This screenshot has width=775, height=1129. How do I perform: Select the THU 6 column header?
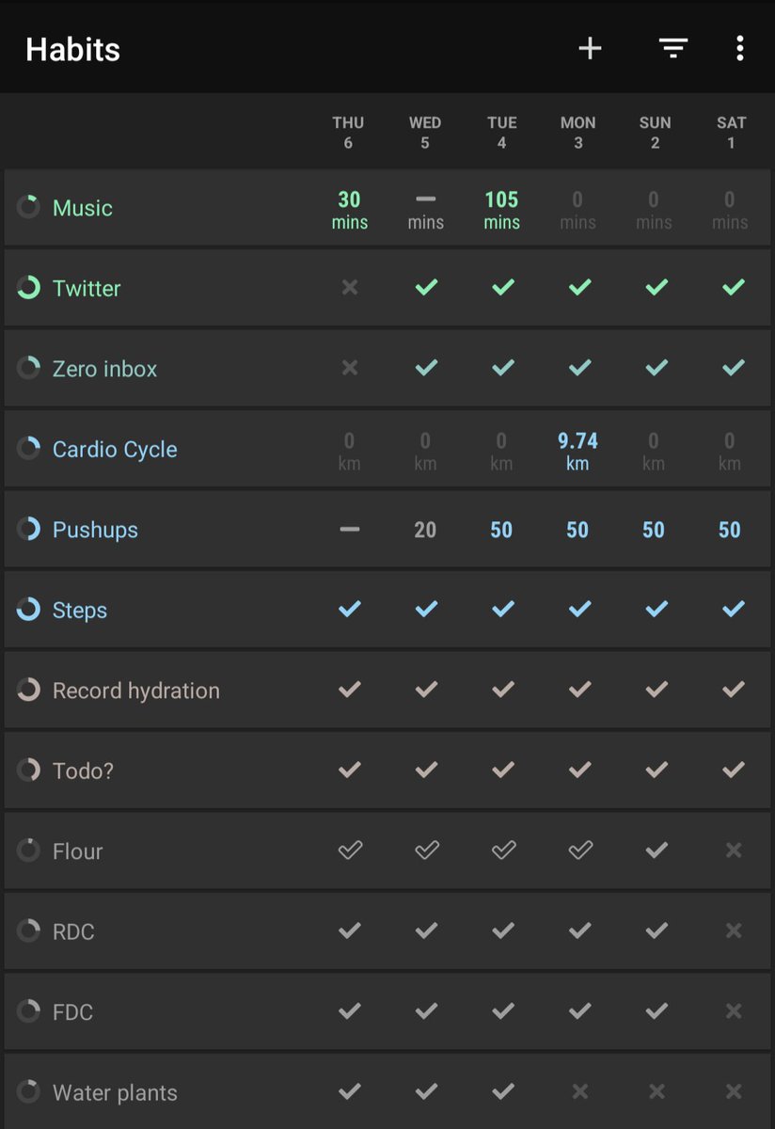tap(348, 133)
